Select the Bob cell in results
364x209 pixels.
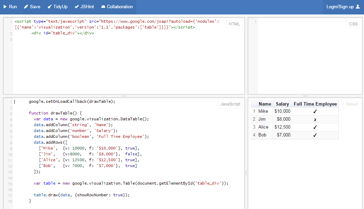(265, 135)
